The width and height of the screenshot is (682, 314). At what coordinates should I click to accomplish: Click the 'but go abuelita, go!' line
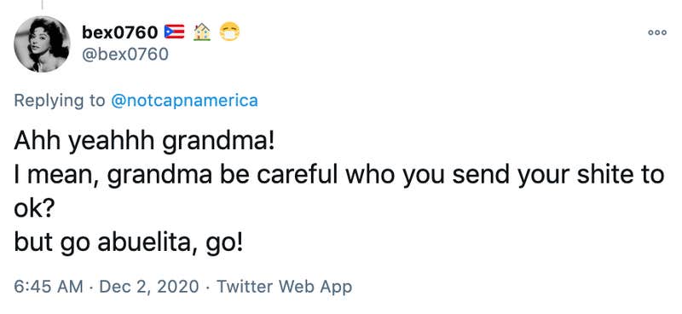click(x=129, y=243)
